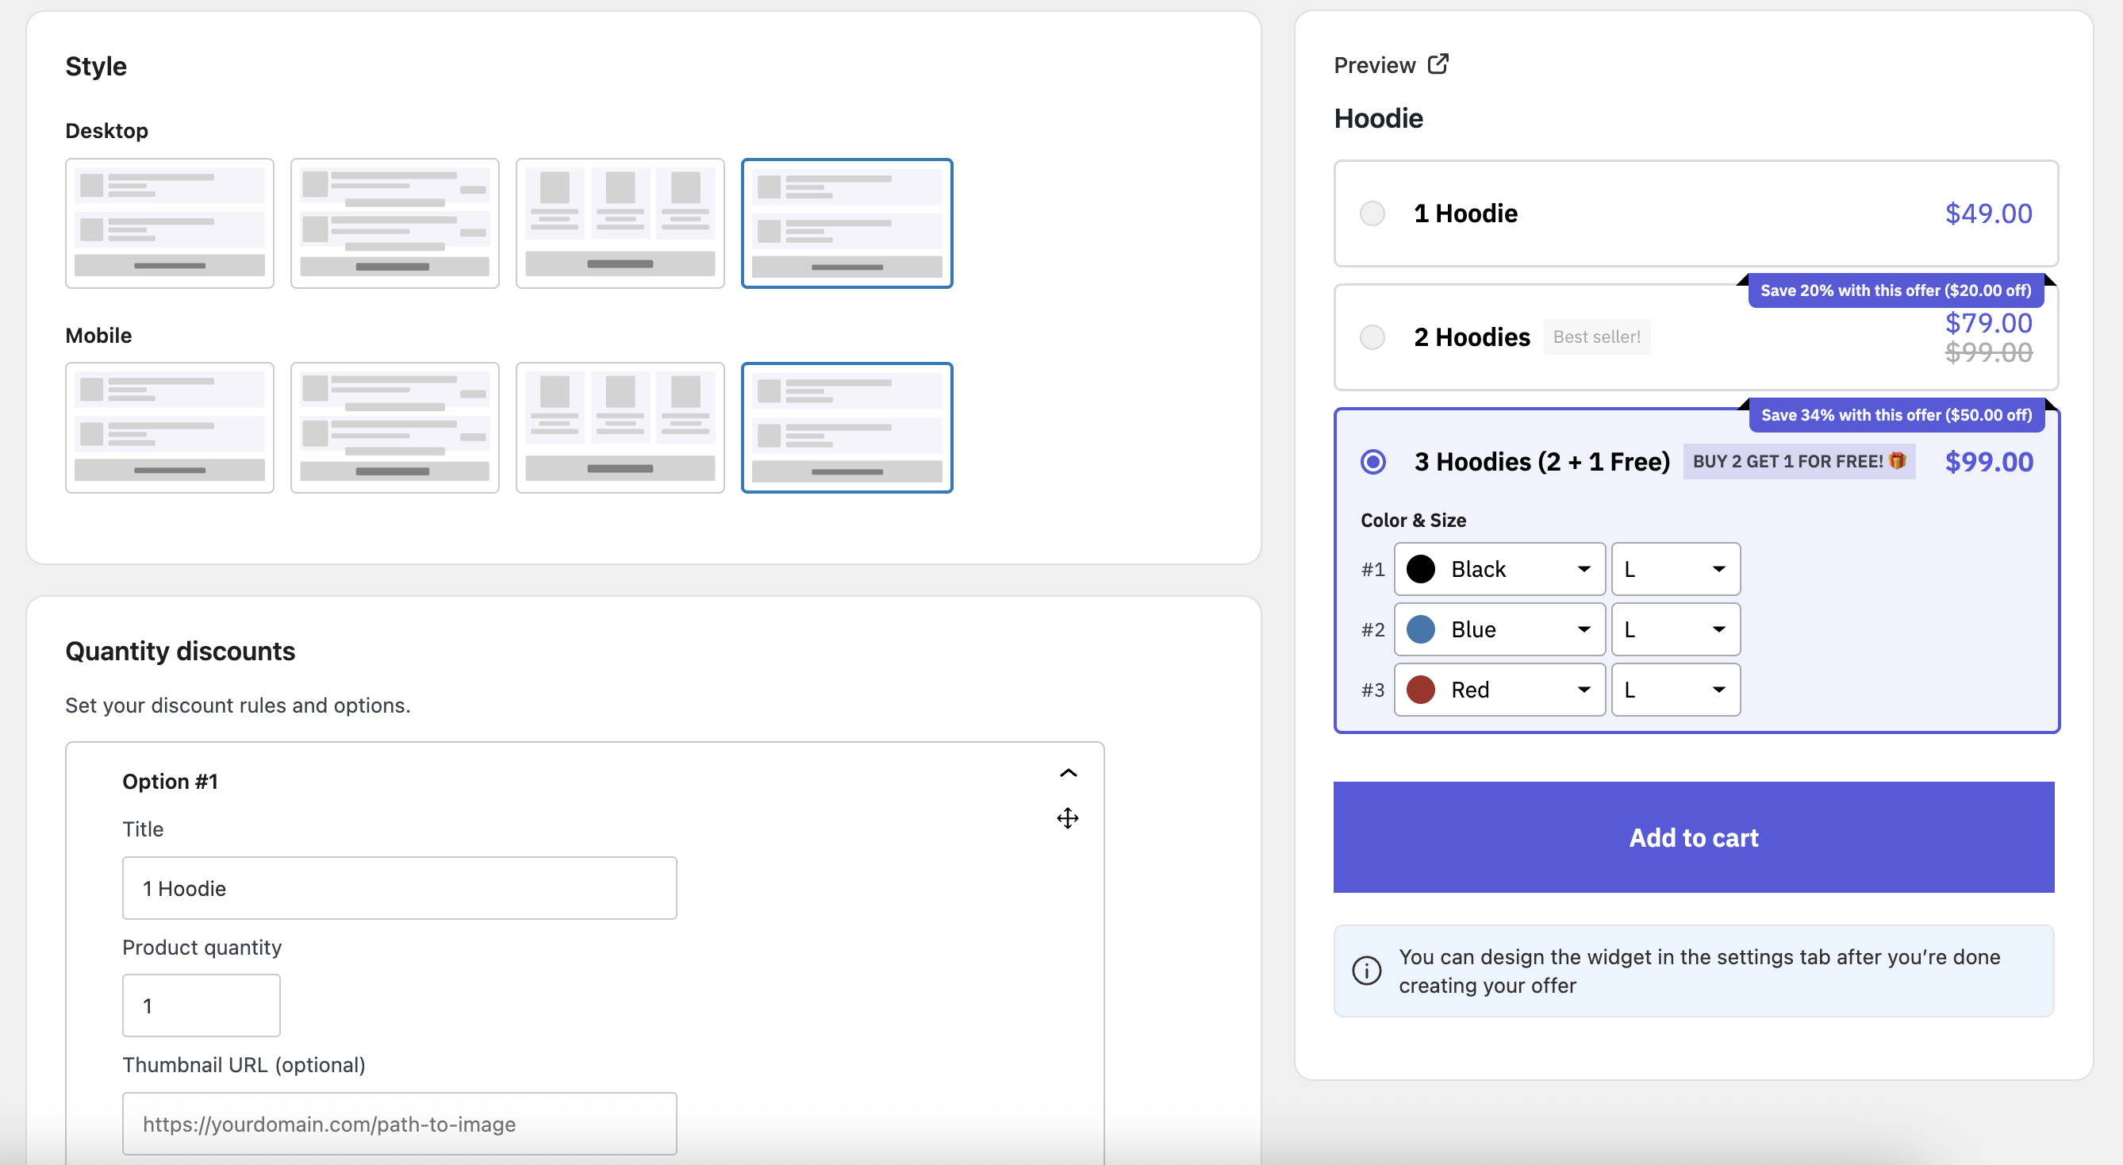The width and height of the screenshot is (2123, 1165).
Task: Select the 1 Hoodie radio option
Action: coord(1372,213)
